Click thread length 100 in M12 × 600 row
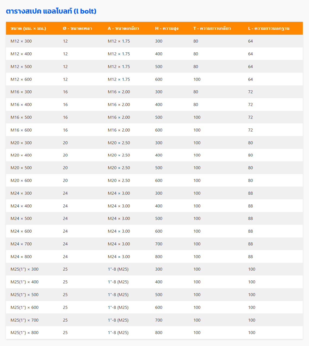This screenshot has height=346, width=309. [197, 79]
